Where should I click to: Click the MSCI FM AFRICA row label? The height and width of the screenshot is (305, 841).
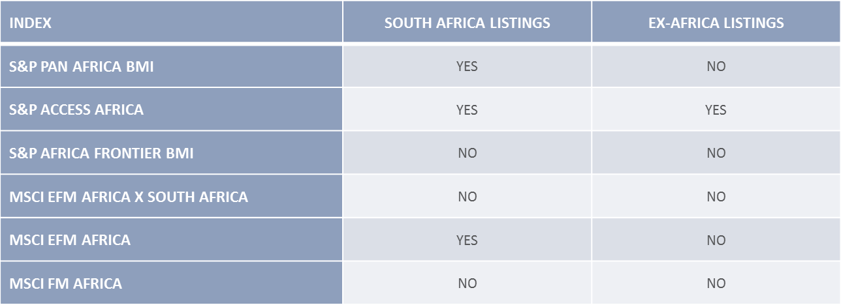(x=65, y=283)
